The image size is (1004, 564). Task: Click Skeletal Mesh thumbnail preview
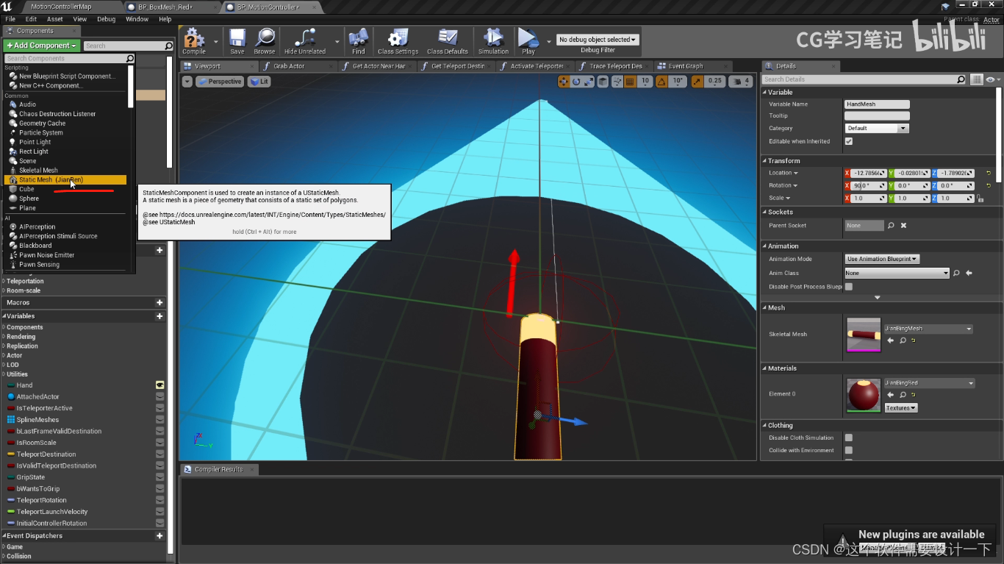point(864,335)
